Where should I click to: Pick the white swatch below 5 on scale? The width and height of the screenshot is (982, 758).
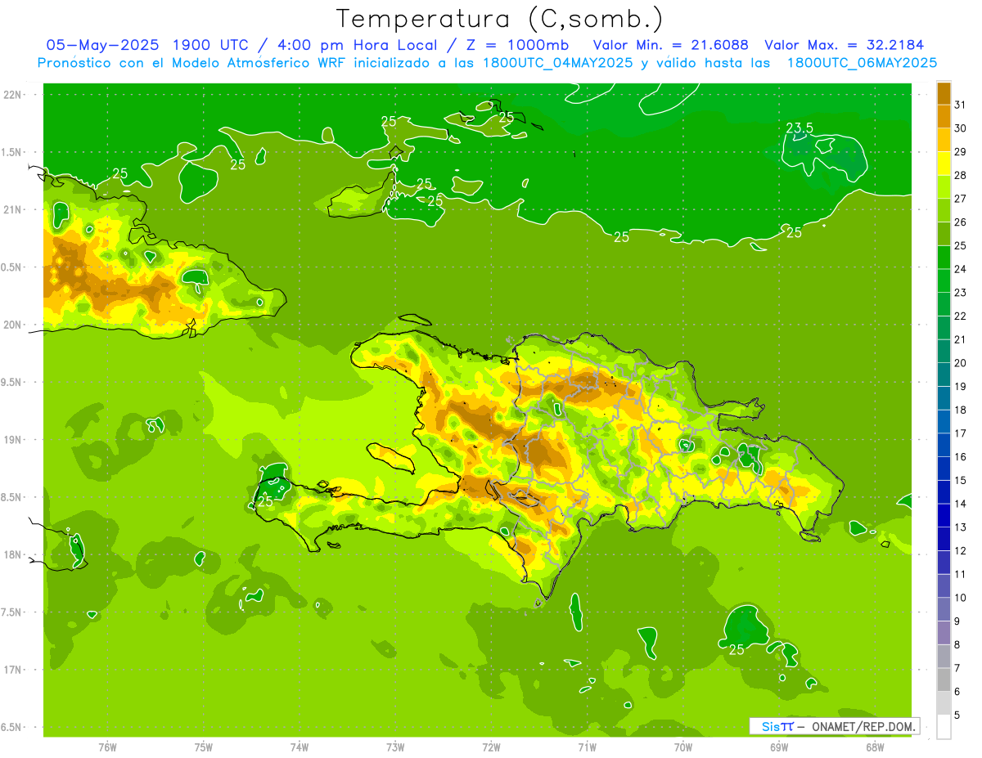tap(944, 727)
